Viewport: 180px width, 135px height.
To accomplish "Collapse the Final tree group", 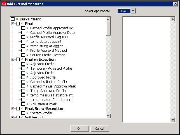I will point(13,23).
